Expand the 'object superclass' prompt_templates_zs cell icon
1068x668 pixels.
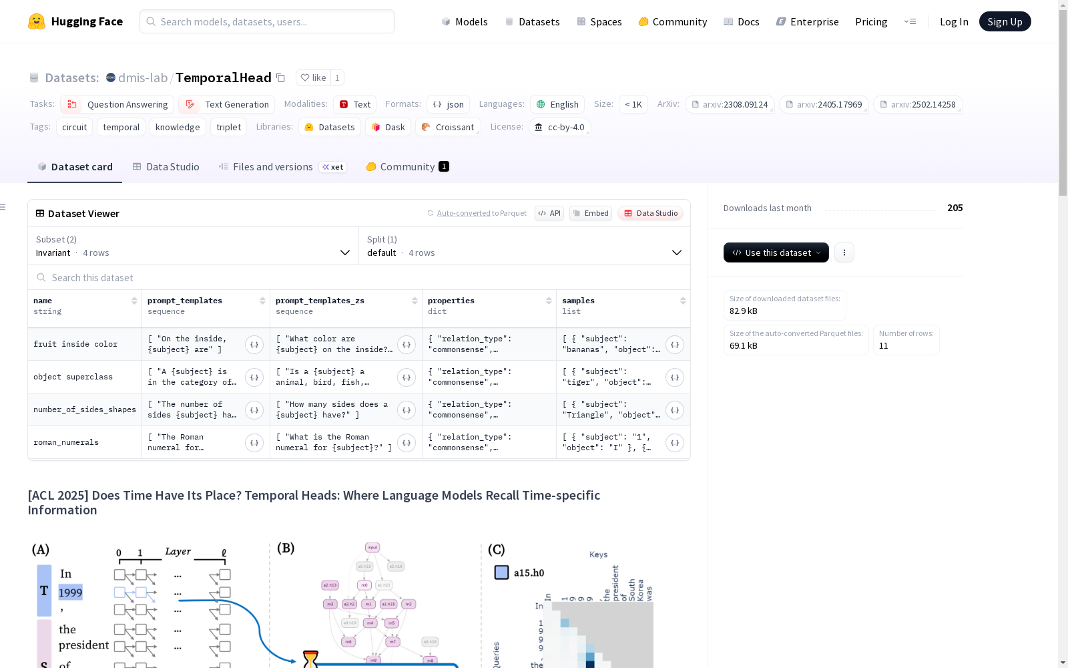(x=407, y=377)
